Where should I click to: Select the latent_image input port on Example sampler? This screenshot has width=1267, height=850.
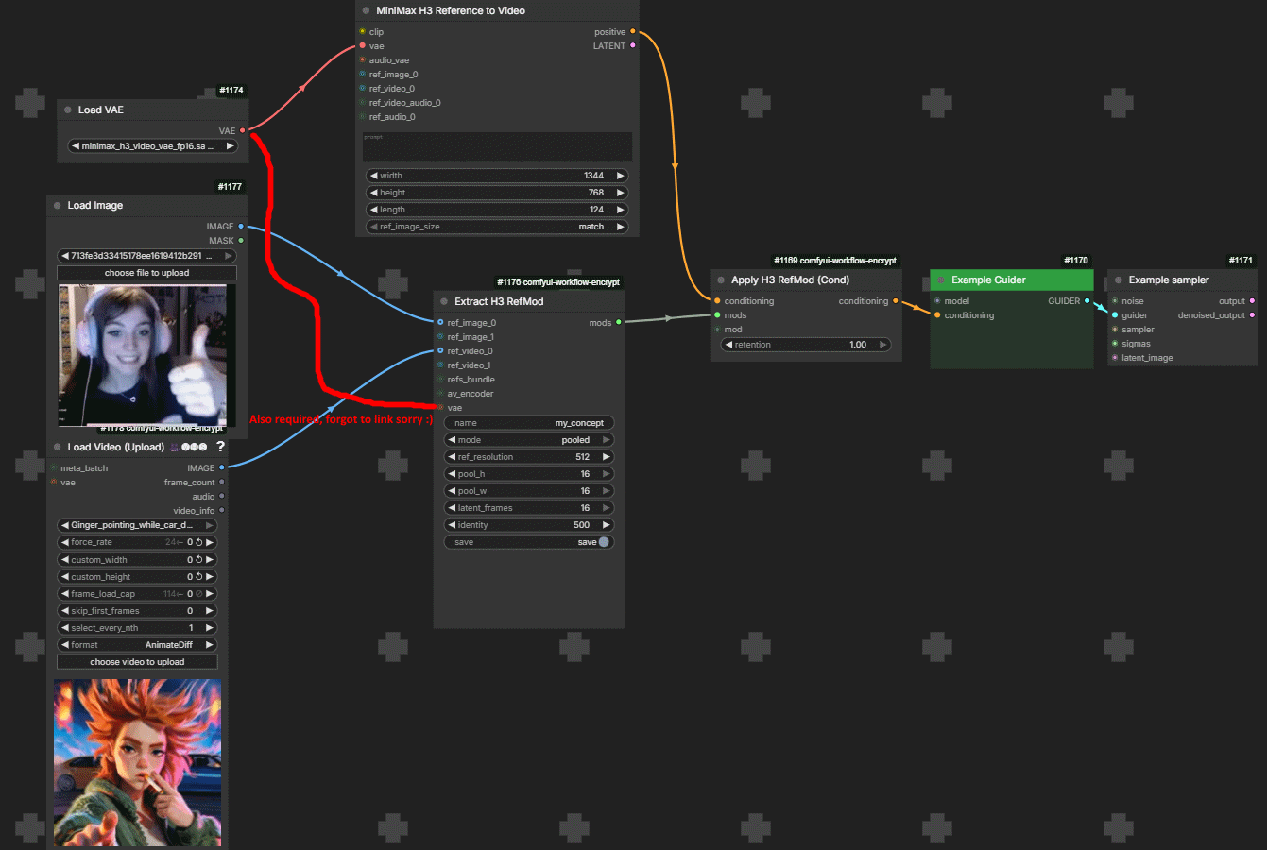pyautogui.click(x=1115, y=358)
